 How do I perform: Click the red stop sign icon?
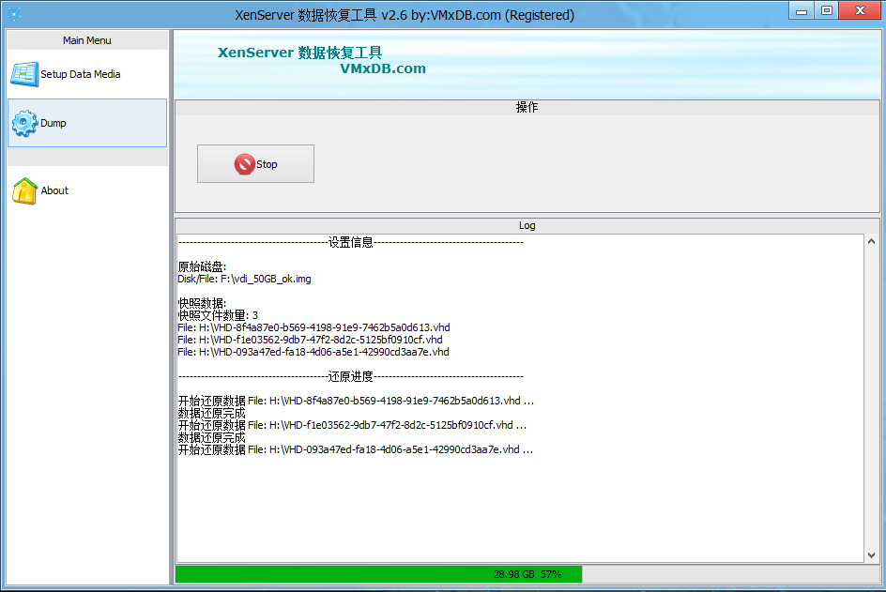click(245, 164)
